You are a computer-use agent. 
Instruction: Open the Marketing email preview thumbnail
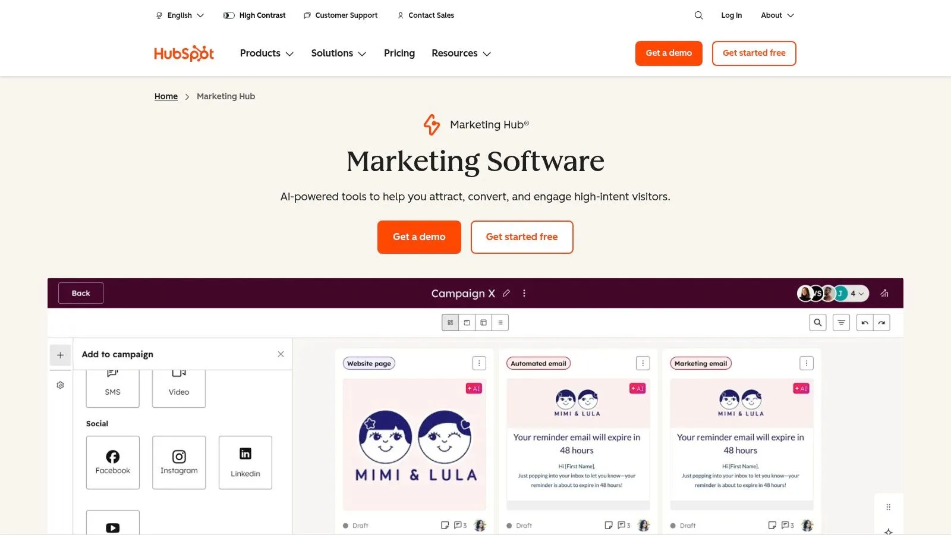(x=742, y=444)
